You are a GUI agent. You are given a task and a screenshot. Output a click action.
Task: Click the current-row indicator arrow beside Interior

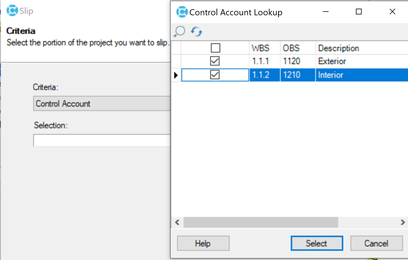tap(176, 75)
